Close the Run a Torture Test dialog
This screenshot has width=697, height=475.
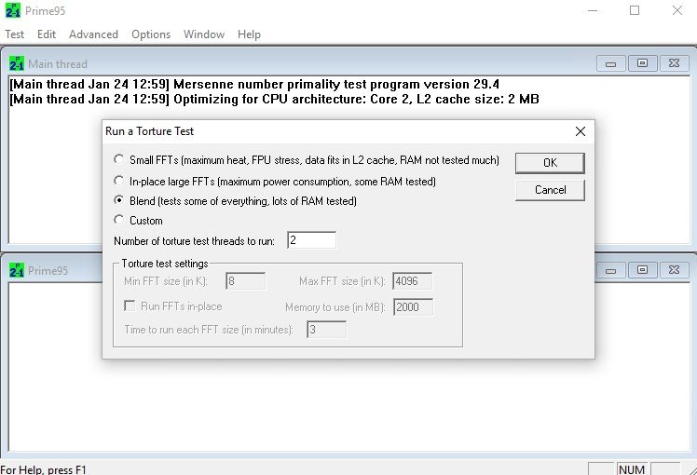pyautogui.click(x=581, y=131)
